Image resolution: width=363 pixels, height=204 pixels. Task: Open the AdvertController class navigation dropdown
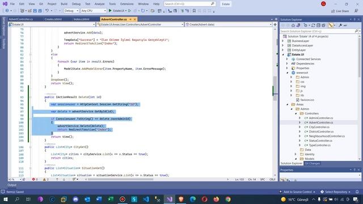140,24
